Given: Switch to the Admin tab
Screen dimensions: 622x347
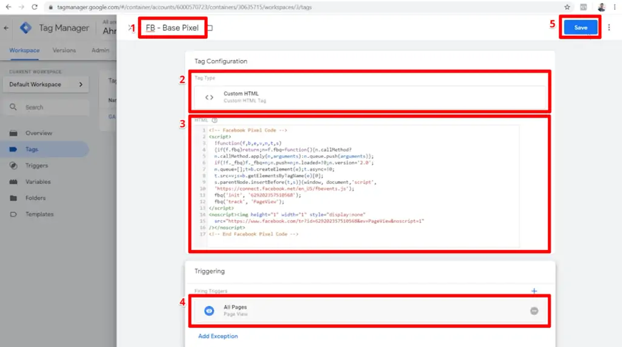Looking at the screenshot, I should tap(100, 50).
